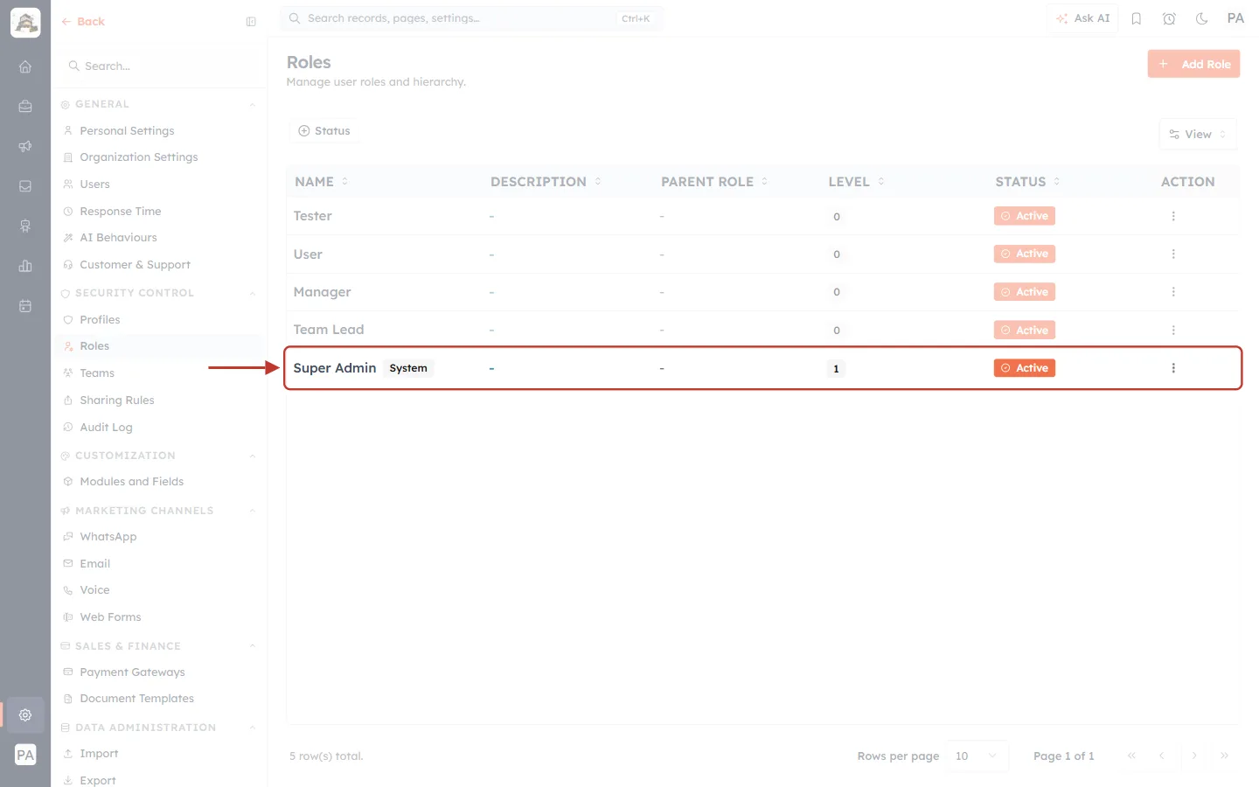Open the settings gear in the left rail
The width and height of the screenshot is (1259, 787).
tap(25, 714)
